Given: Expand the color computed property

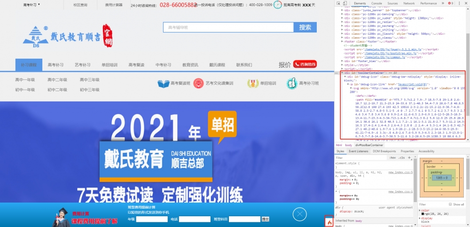Looking at the screenshot, I should (x=420, y=211).
